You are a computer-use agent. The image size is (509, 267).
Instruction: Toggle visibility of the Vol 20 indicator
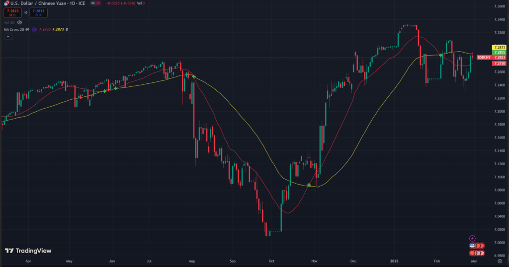[20, 22]
